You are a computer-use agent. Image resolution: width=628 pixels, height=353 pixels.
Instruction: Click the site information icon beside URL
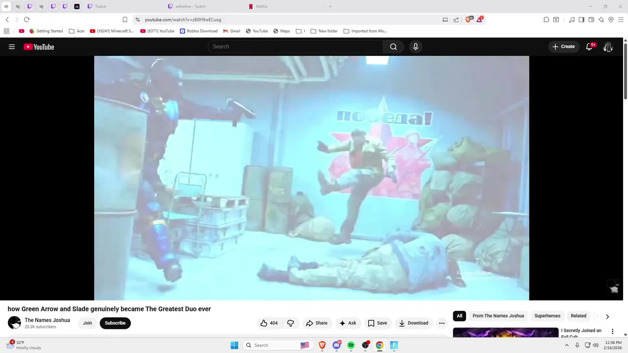137,20
